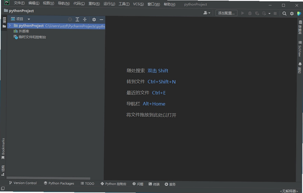The height and width of the screenshot is (193, 303).
Task: Close the PyCharm window
Action: click(297, 5)
